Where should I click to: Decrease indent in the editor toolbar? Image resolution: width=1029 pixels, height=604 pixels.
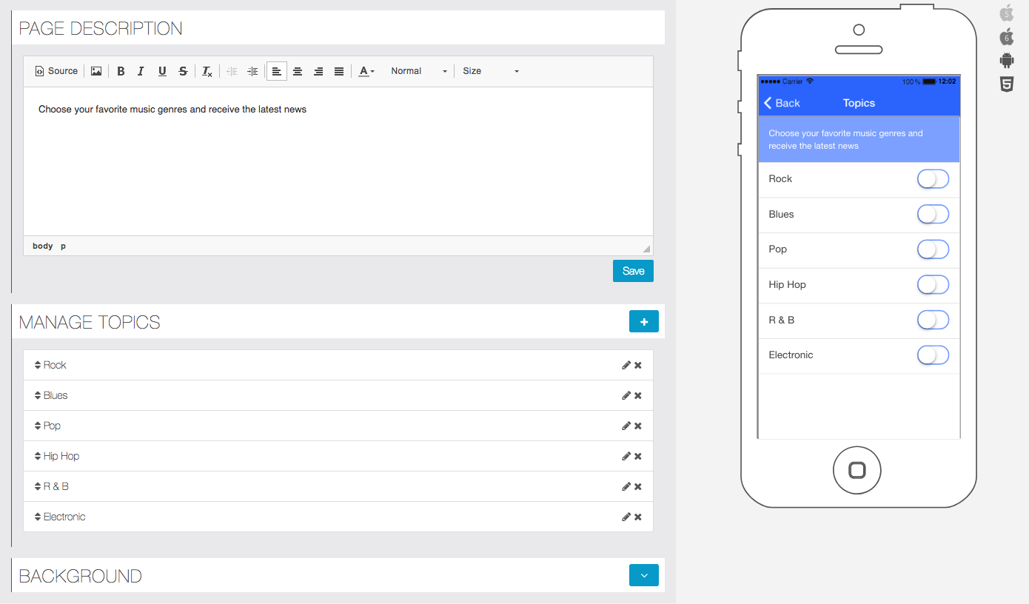(232, 71)
